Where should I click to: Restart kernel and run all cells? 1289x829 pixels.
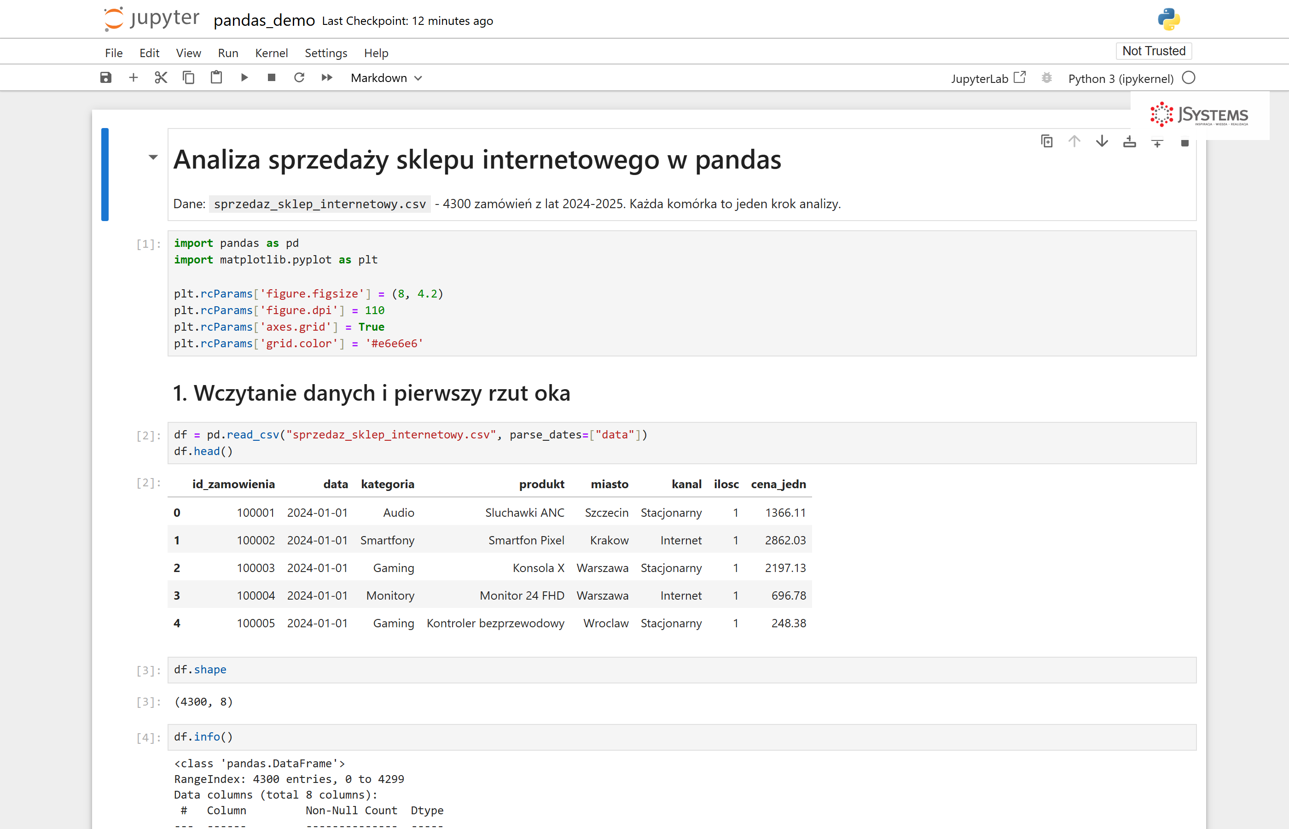(326, 77)
